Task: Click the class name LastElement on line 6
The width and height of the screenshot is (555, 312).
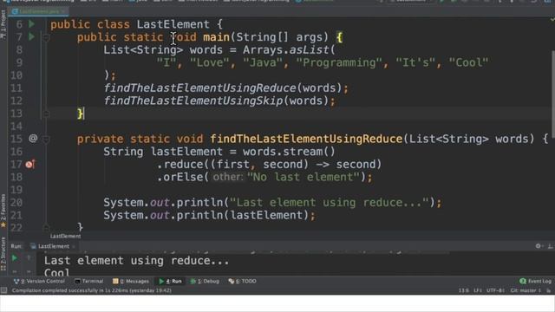Action: [x=173, y=24]
